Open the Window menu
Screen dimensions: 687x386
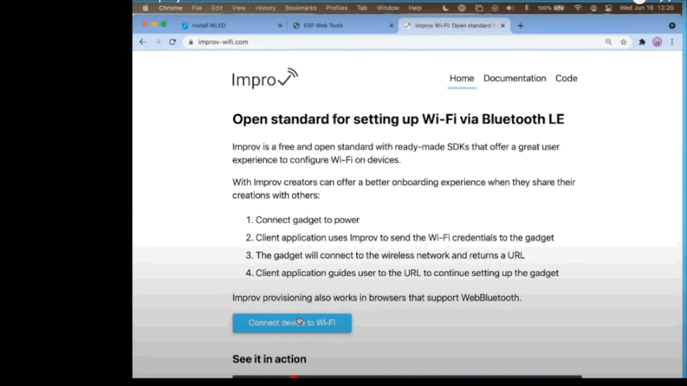click(x=388, y=8)
